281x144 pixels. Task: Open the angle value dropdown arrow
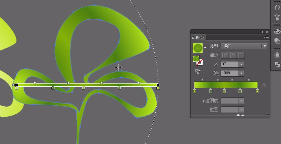241,64
